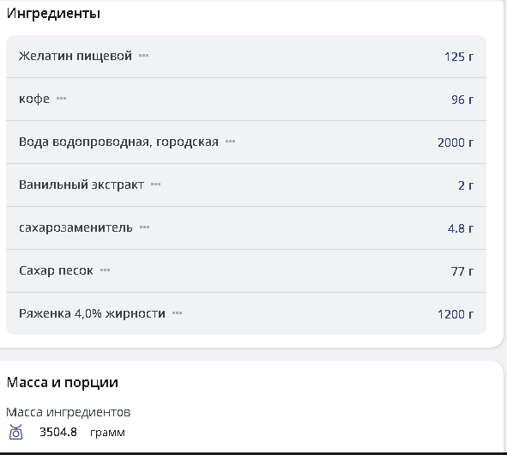
Task: Change the 2000 г water quantity
Action: [456, 143]
